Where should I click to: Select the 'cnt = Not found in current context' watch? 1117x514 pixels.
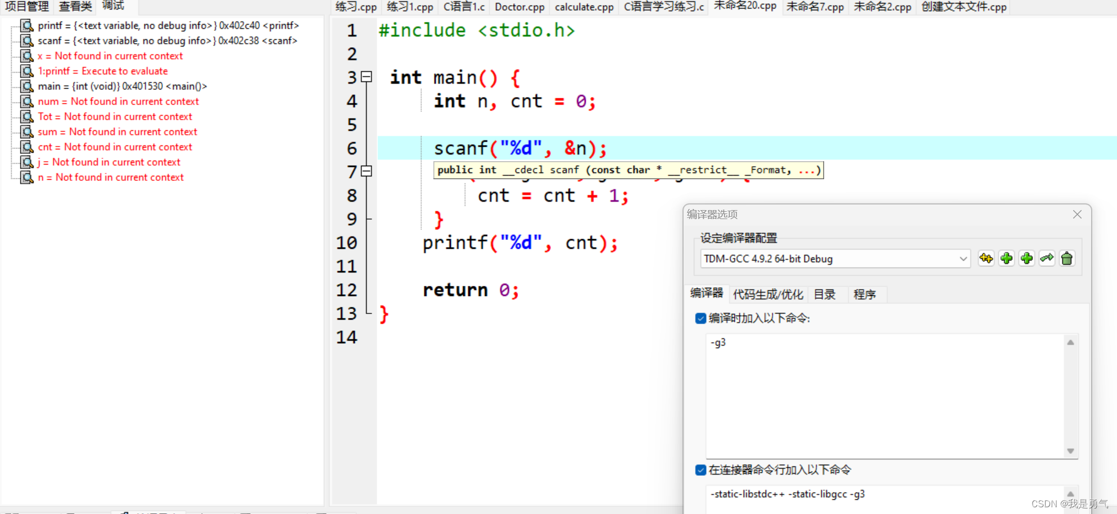click(x=115, y=147)
